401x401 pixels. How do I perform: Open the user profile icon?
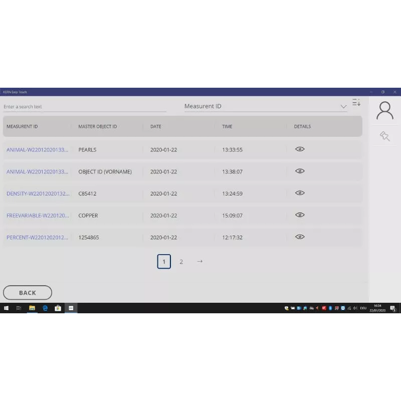coord(384,111)
